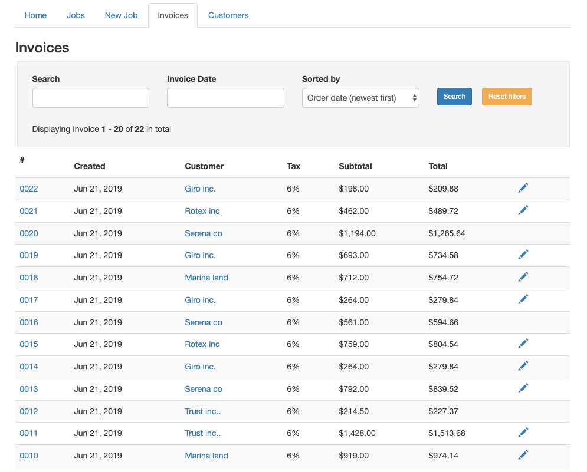Open the Sorted by dropdown
This screenshot has width=587, height=472.
(x=360, y=98)
